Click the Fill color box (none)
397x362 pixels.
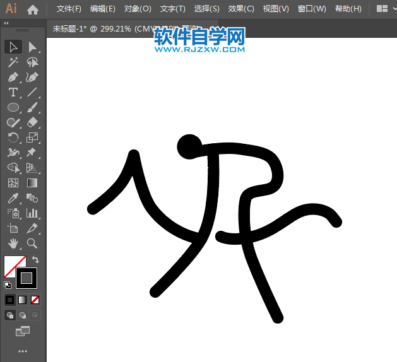11,262
